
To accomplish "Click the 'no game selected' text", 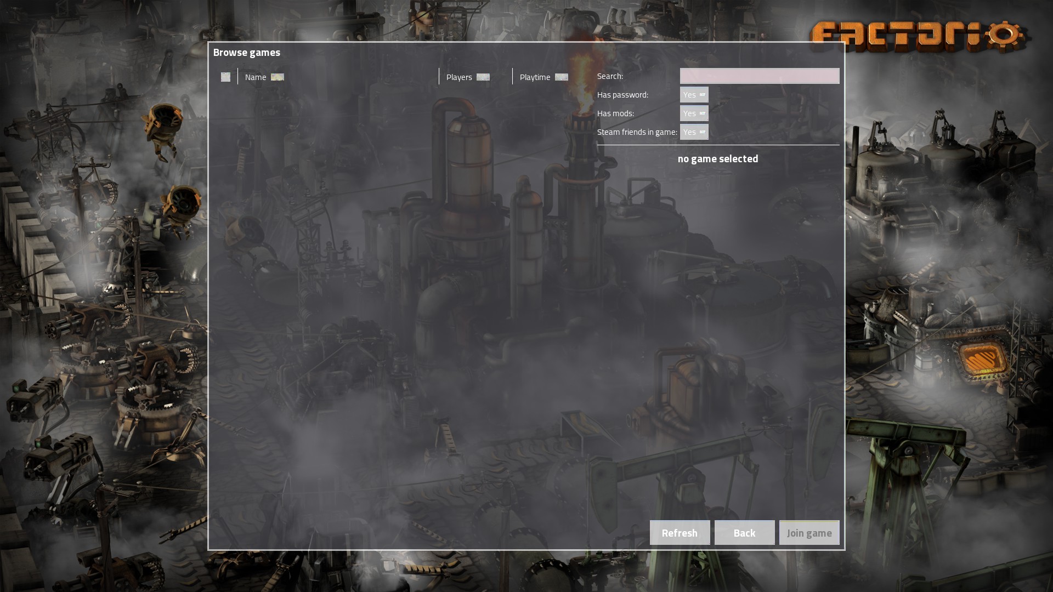I will 718,158.
